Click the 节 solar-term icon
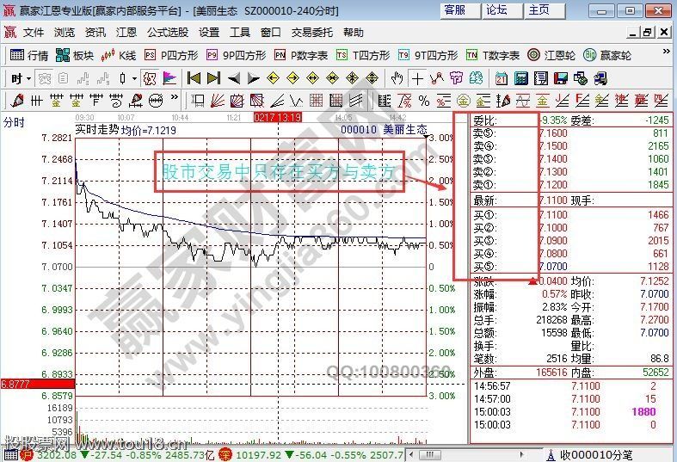 (x=457, y=78)
